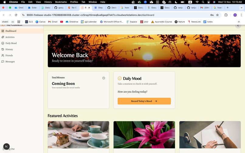Switch to the Devic GitHub tab
This screenshot has height=153, width=245.
(112, 8)
